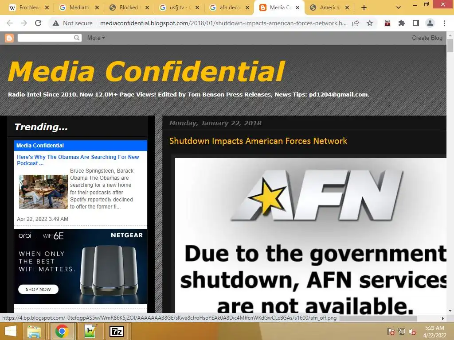Click the Action Center flag tray icon
The height and width of the screenshot is (340, 454).
(391, 332)
